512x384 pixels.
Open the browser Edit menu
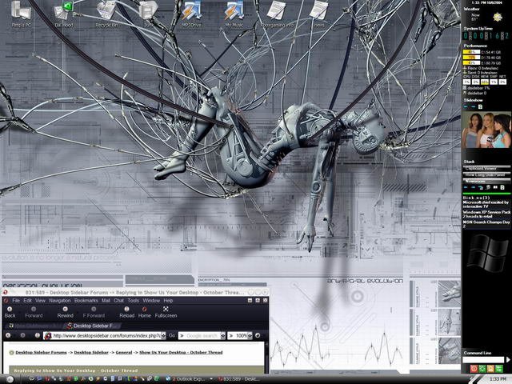tap(28, 301)
